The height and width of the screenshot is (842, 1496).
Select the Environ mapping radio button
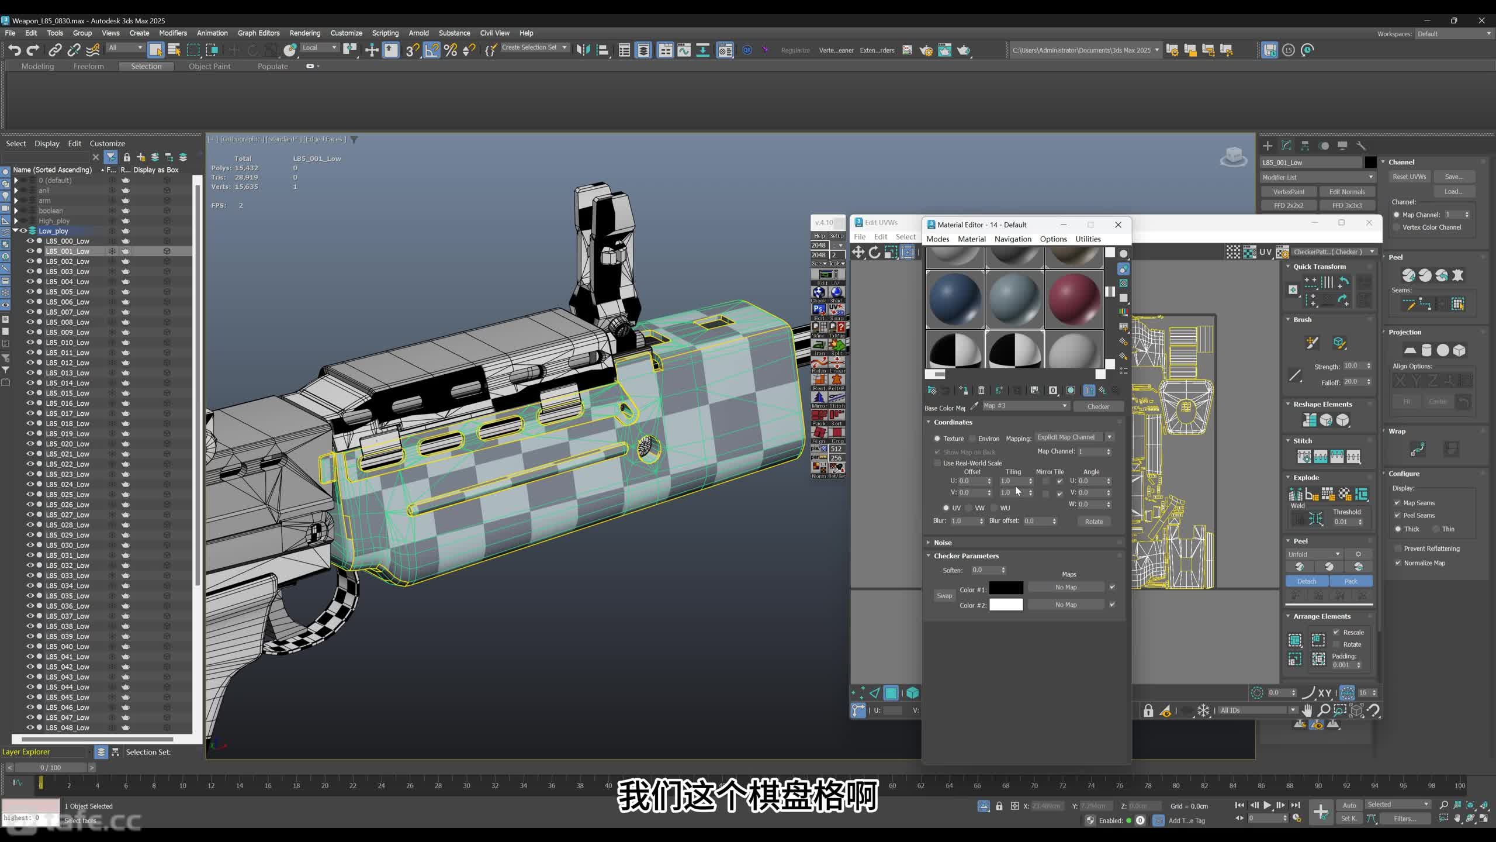pos(972,439)
